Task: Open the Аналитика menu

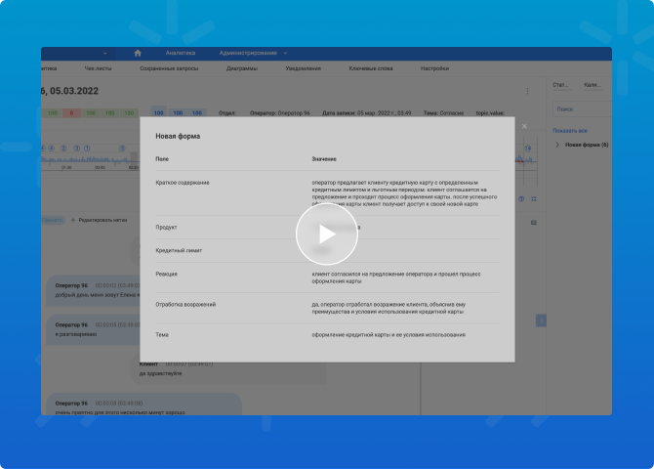Action: point(181,53)
